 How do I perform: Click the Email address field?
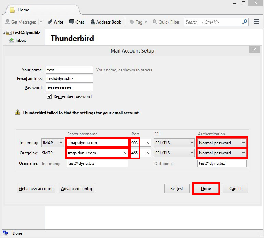click(69, 79)
